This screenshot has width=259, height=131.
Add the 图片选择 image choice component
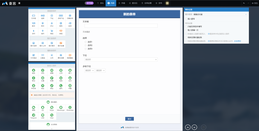33,44
